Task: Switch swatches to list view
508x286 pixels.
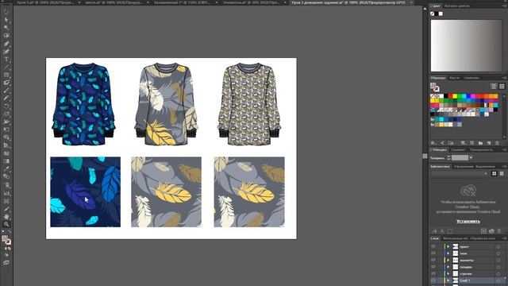Action: (x=494, y=87)
